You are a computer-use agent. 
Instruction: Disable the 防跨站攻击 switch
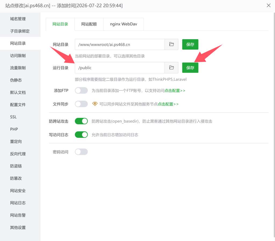81,121
